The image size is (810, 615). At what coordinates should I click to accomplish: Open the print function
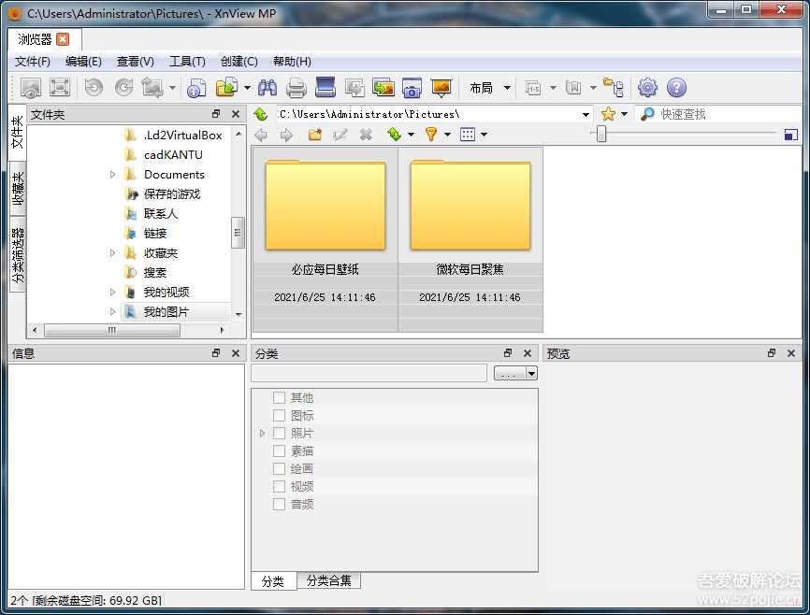(x=298, y=87)
